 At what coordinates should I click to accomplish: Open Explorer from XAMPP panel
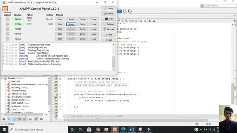[109, 24]
